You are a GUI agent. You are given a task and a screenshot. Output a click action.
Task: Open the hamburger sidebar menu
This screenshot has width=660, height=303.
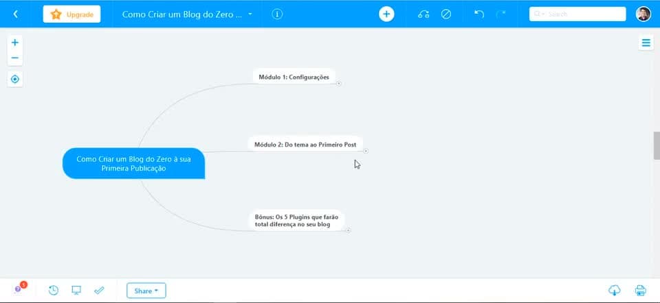tap(646, 43)
